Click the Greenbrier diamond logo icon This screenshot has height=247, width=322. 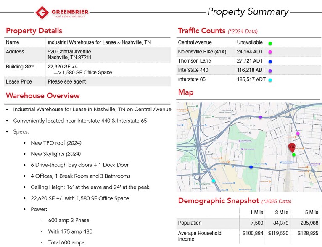(x=42, y=13)
